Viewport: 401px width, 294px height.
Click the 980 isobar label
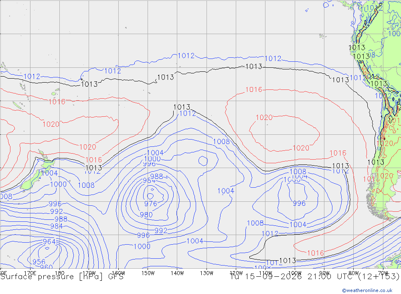point(146,215)
